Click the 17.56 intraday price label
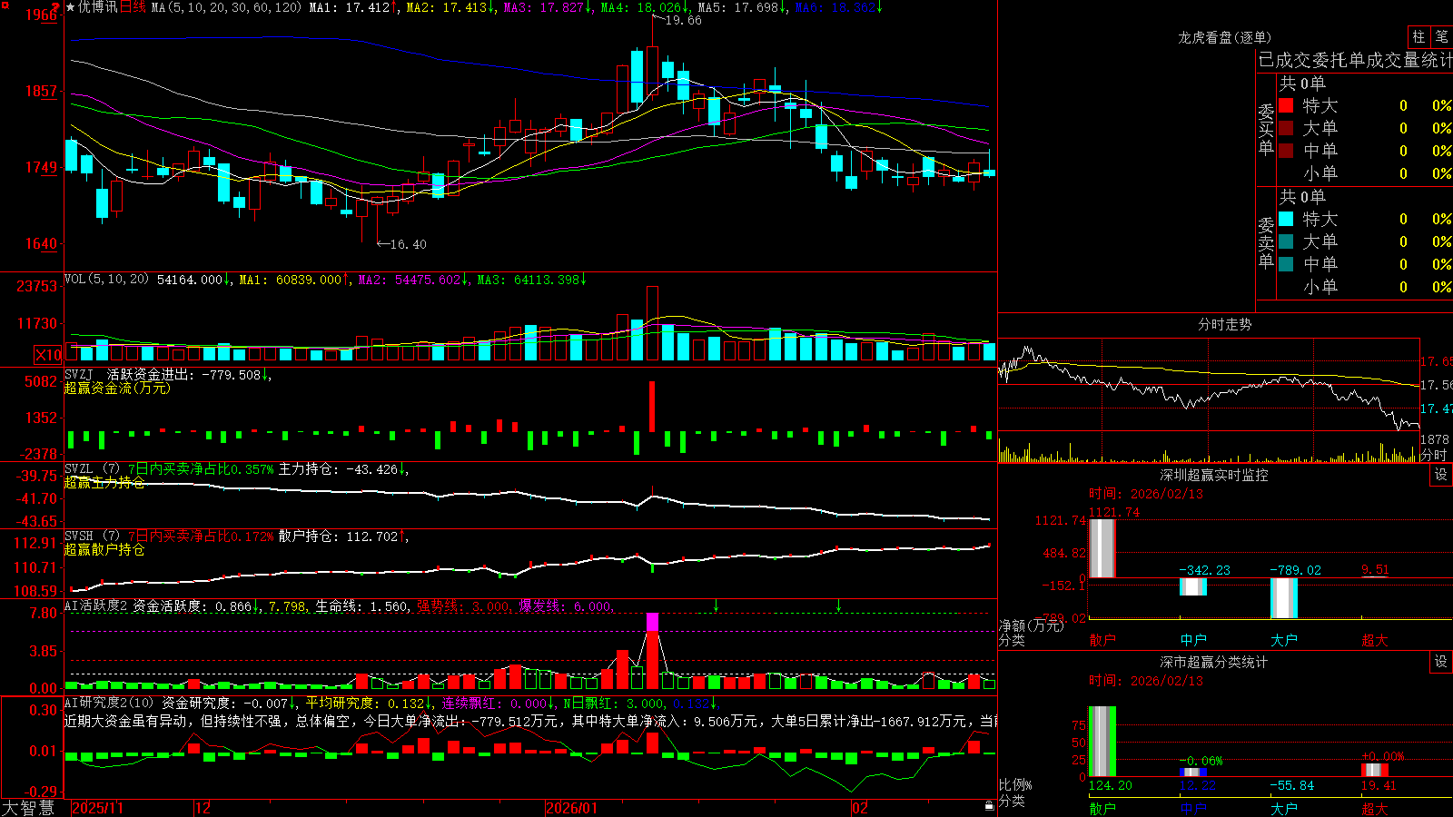Image resolution: width=1453 pixels, height=817 pixels. (x=1436, y=385)
